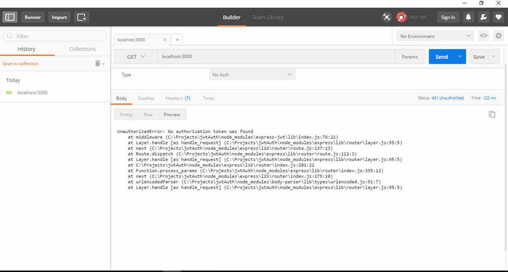The image size is (508, 272).
Task: Open GET method dropdown
Action: pyautogui.click(x=136, y=57)
